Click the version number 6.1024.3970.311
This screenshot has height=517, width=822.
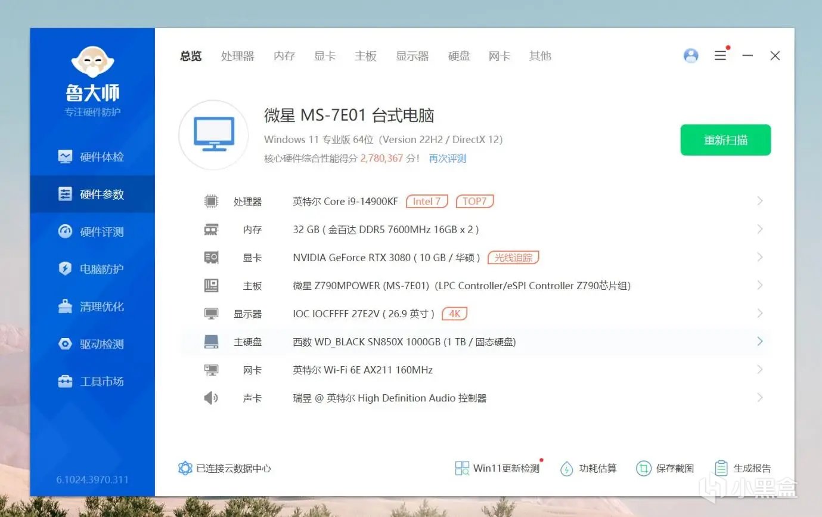coord(92,479)
